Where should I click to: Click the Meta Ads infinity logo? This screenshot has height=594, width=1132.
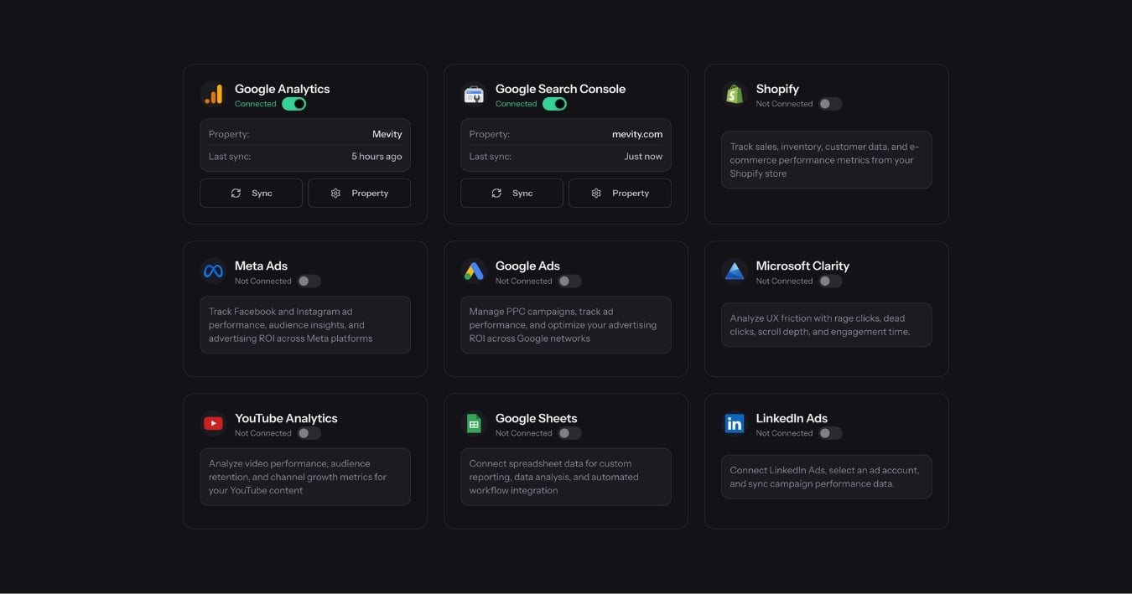point(213,271)
